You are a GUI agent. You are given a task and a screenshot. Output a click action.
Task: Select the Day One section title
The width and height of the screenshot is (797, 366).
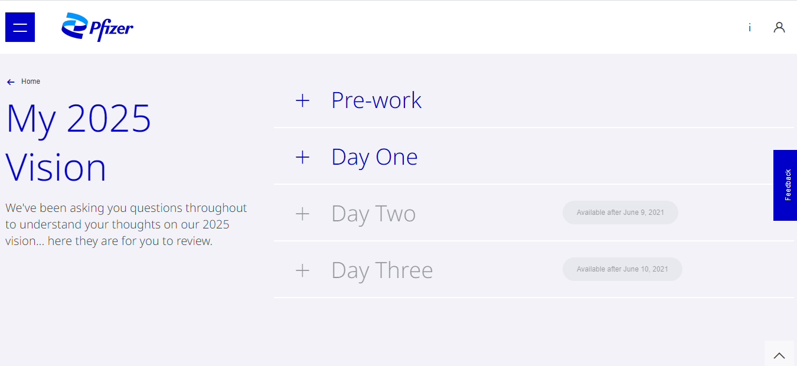coord(374,157)
